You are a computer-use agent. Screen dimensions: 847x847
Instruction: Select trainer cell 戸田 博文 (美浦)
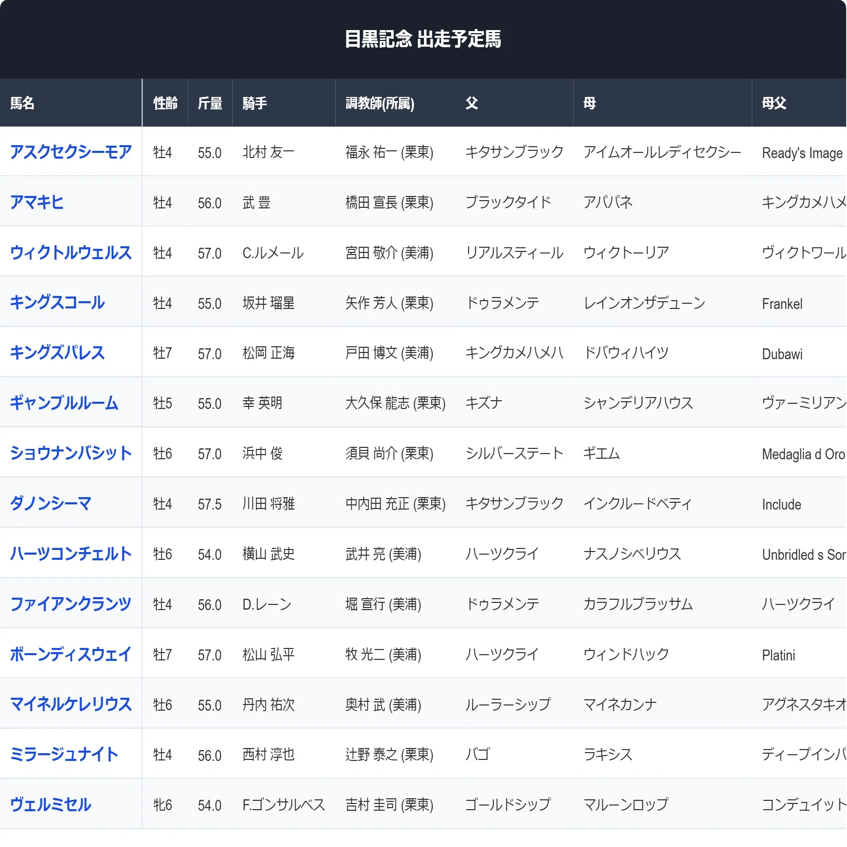coord(395,352)
